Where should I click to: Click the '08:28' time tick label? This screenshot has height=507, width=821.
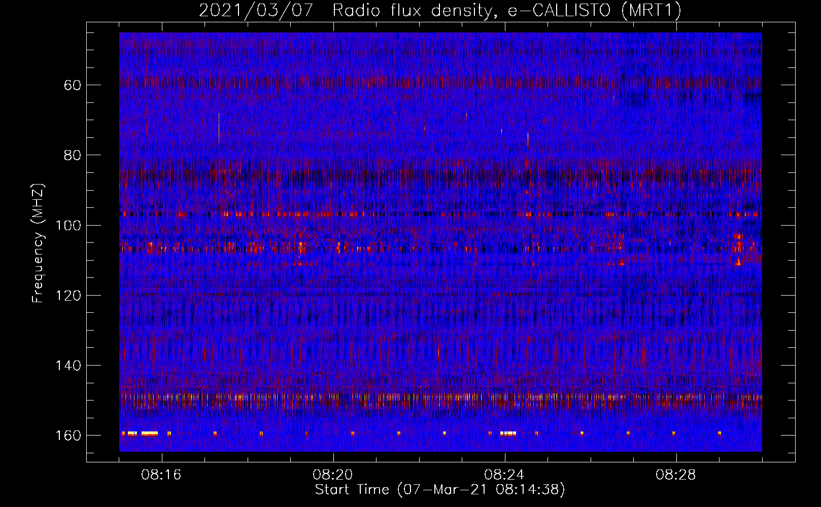coord(676,475)
